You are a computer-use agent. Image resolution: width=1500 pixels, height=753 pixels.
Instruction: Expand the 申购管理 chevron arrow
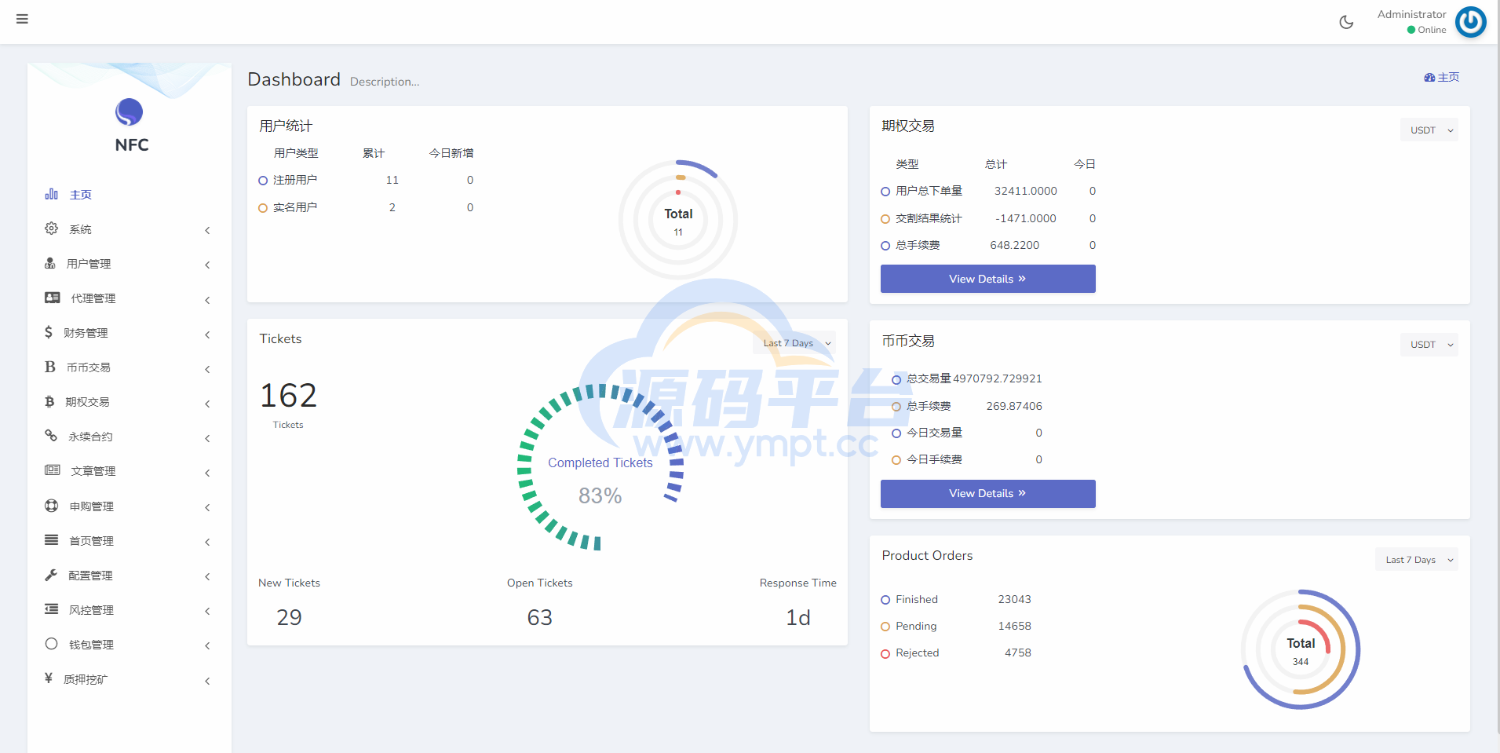click(207, 507)
